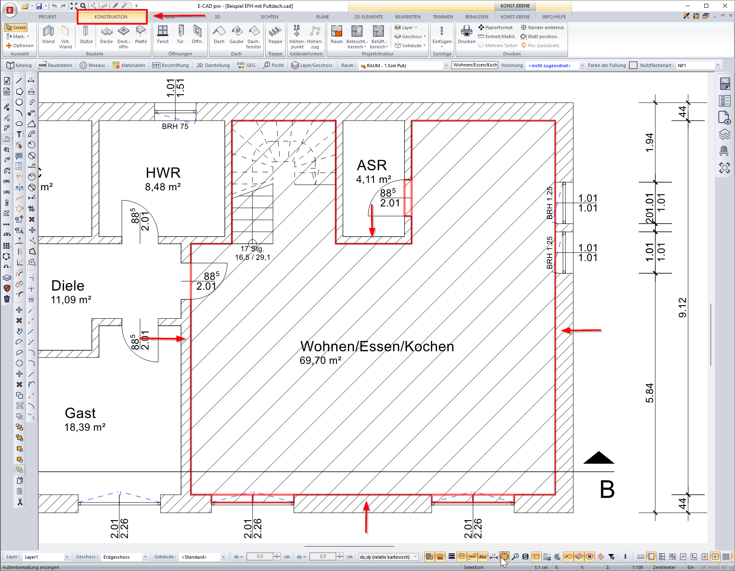
Task: Click the Raumdaten button
Action: [x=55, y=65]
